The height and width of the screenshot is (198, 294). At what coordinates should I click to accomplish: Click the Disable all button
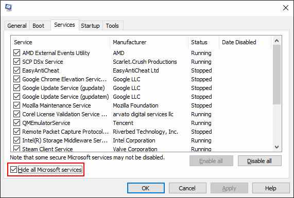click(260, 161)
